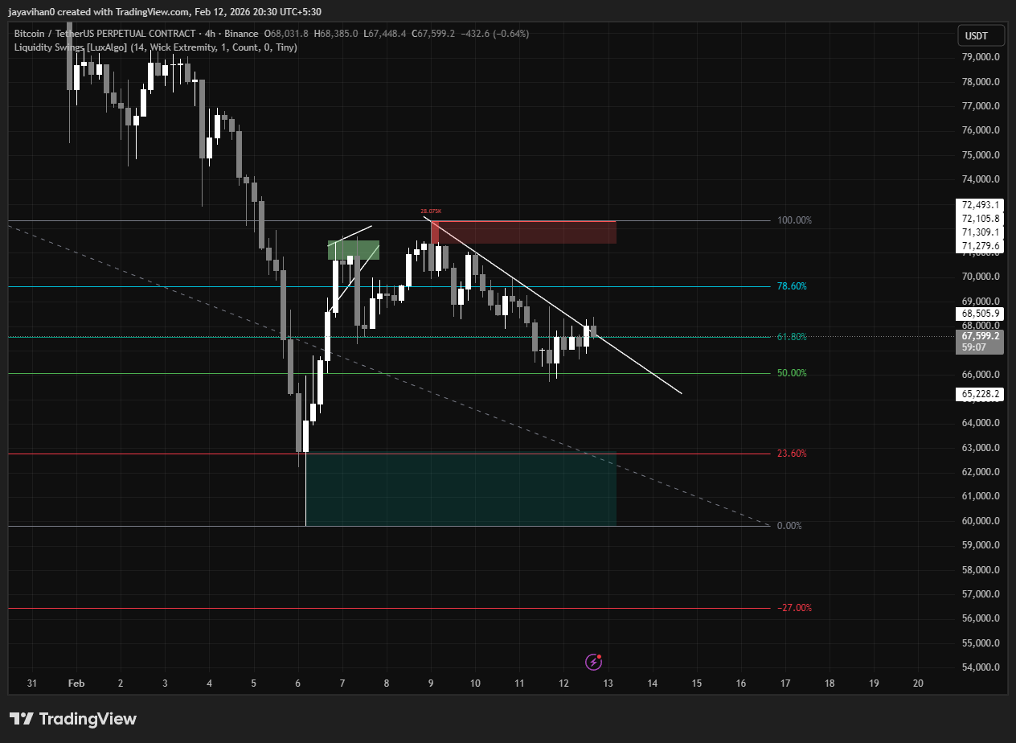Click the current price label 67,599.2
This screenshot has height=743, width=1016.
(978, 337)
